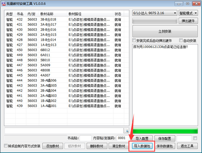Click the file browse icon beside path field
202x153 pixels.
pyautogui.click(x=127, y=131)
